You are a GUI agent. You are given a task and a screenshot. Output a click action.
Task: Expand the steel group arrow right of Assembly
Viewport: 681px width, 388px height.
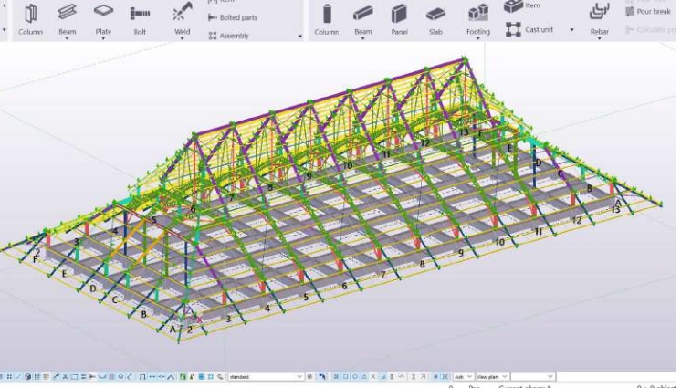point(300,37)
